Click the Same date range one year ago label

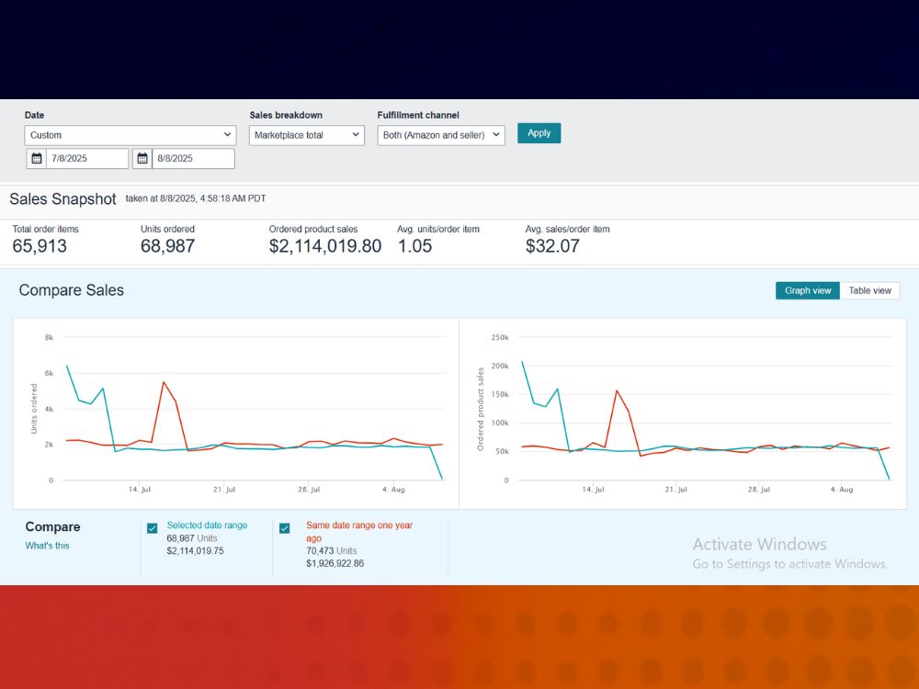click(359, 531)
